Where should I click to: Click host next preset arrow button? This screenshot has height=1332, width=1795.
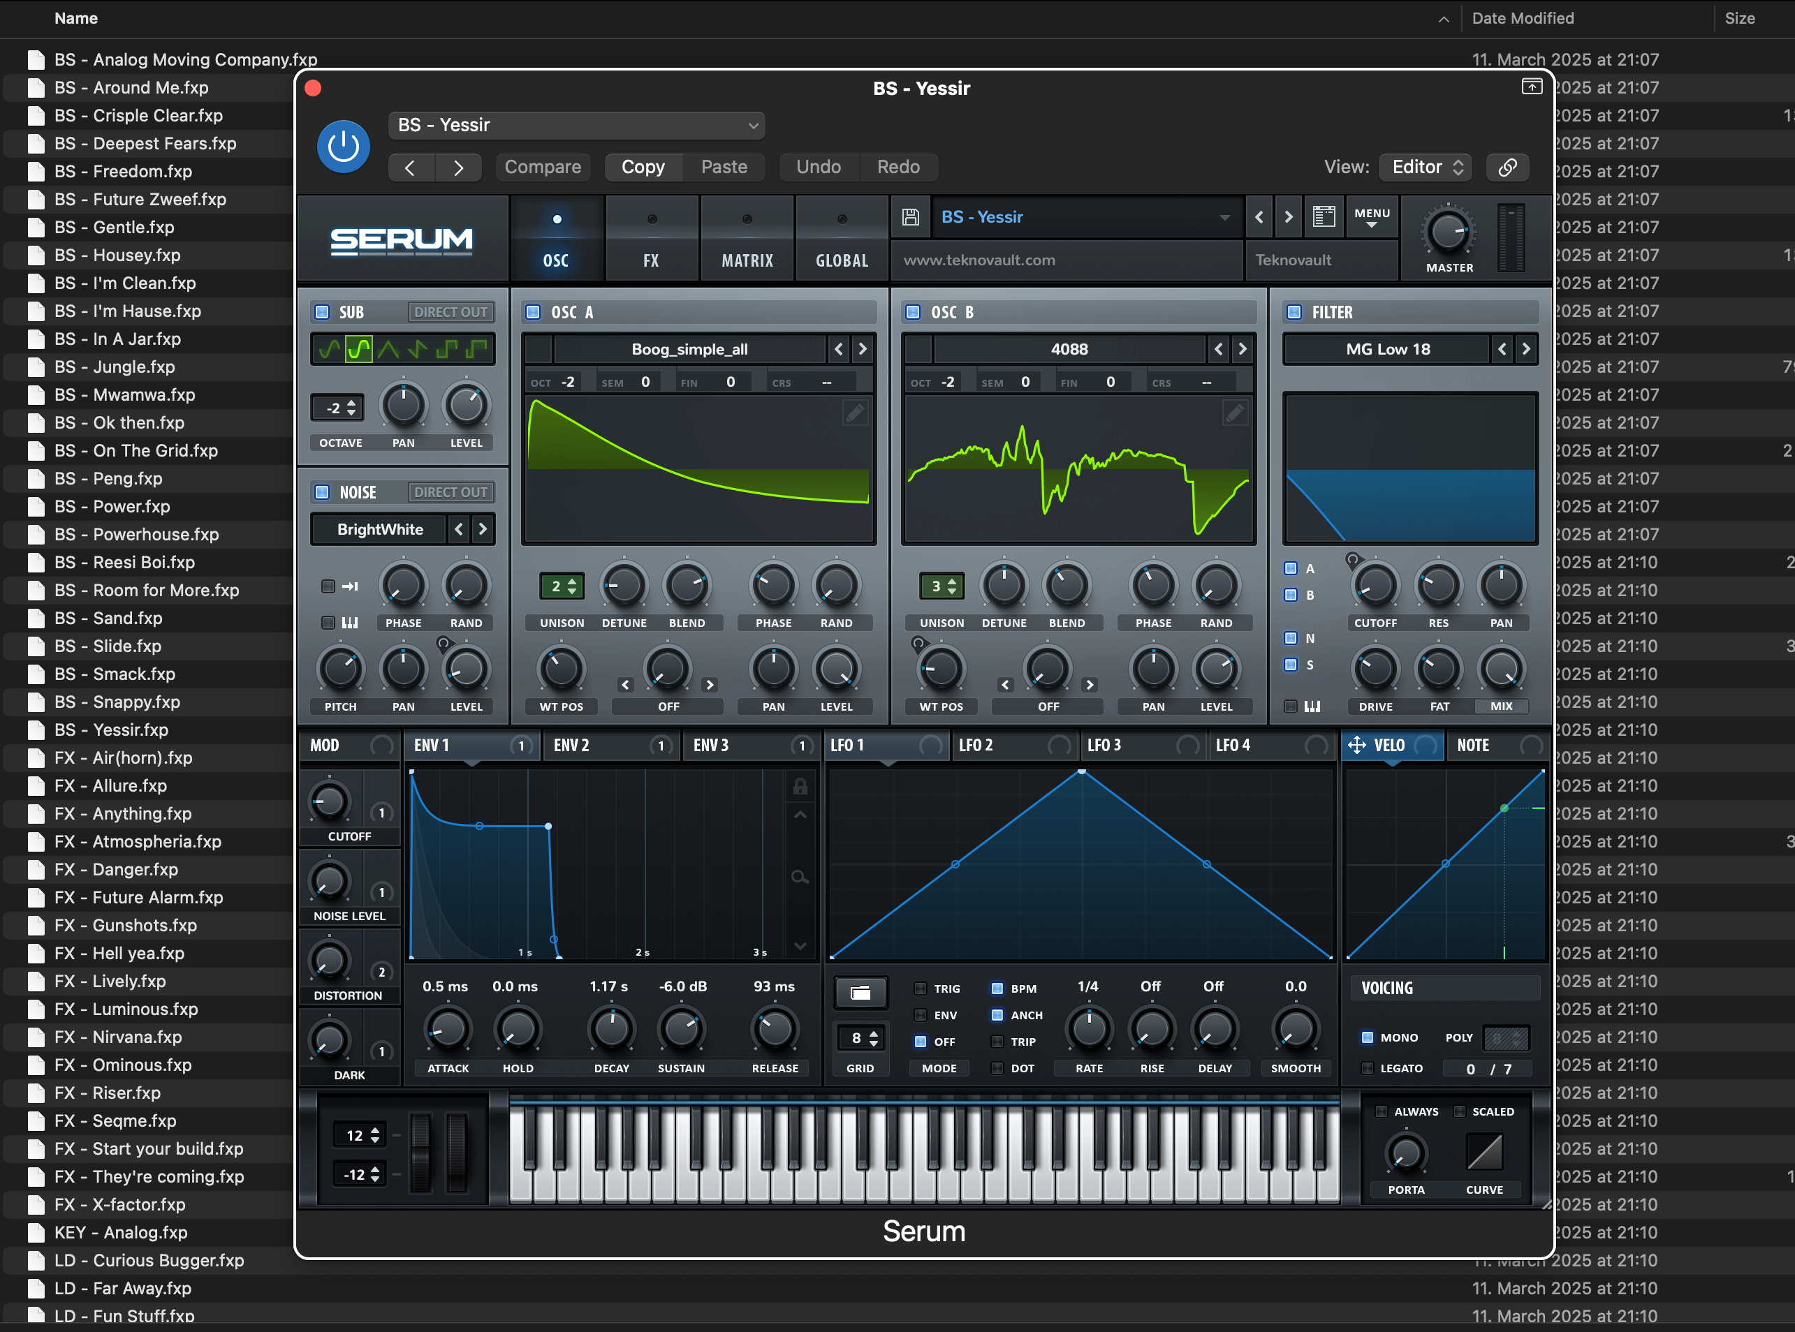[x=458, y=167]
